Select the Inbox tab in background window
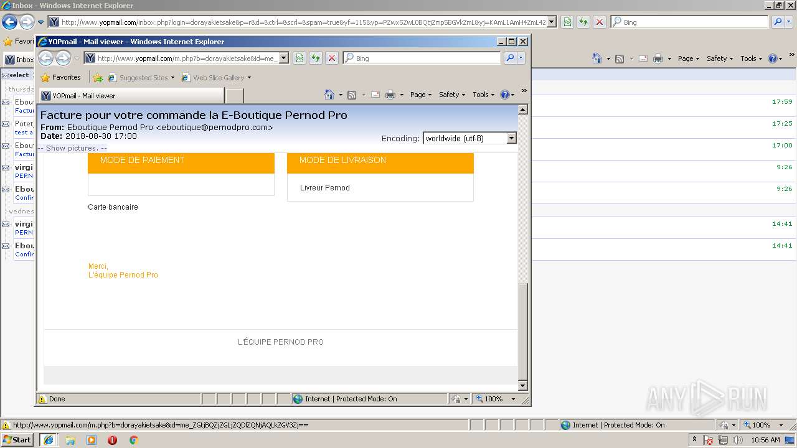Image resolution: width=797 pixels, height=448 pixels. click(x=19, y=60)
